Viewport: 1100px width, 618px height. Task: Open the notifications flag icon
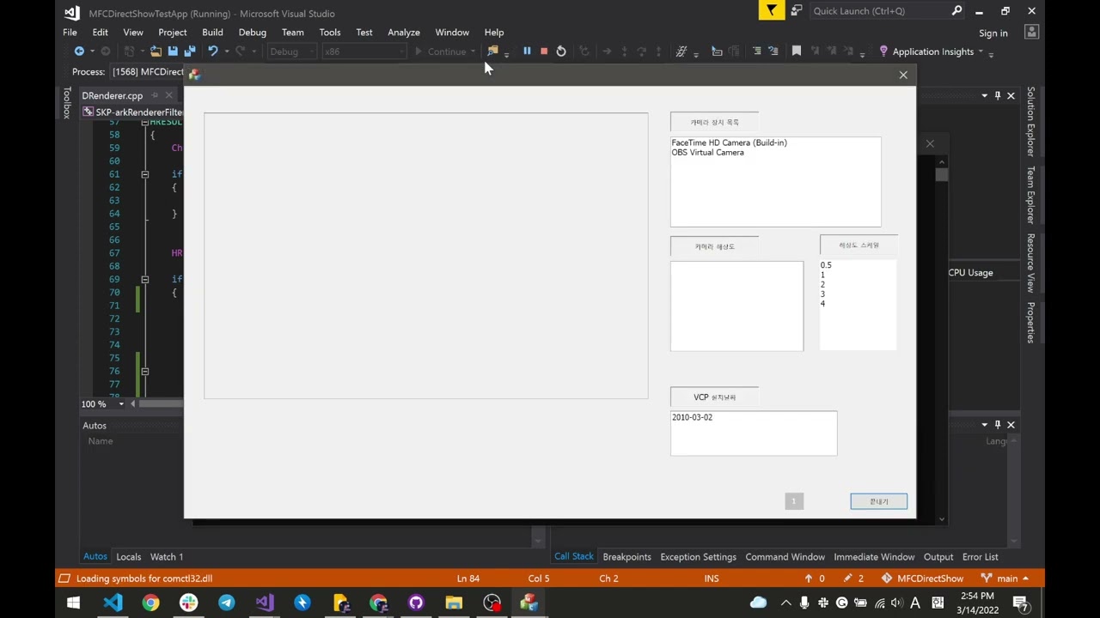pyautogui.click(x=772, y=11)
